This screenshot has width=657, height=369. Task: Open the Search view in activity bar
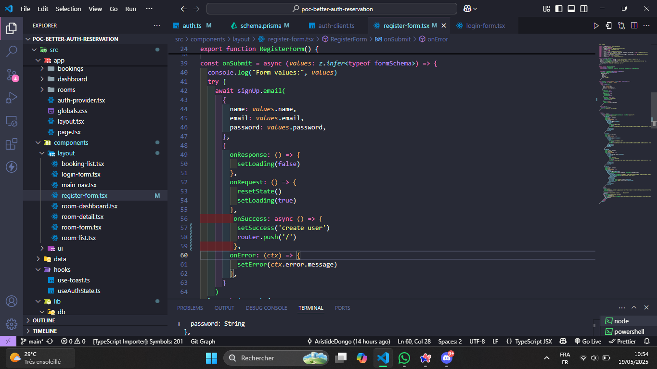click(x=12, y=51)
